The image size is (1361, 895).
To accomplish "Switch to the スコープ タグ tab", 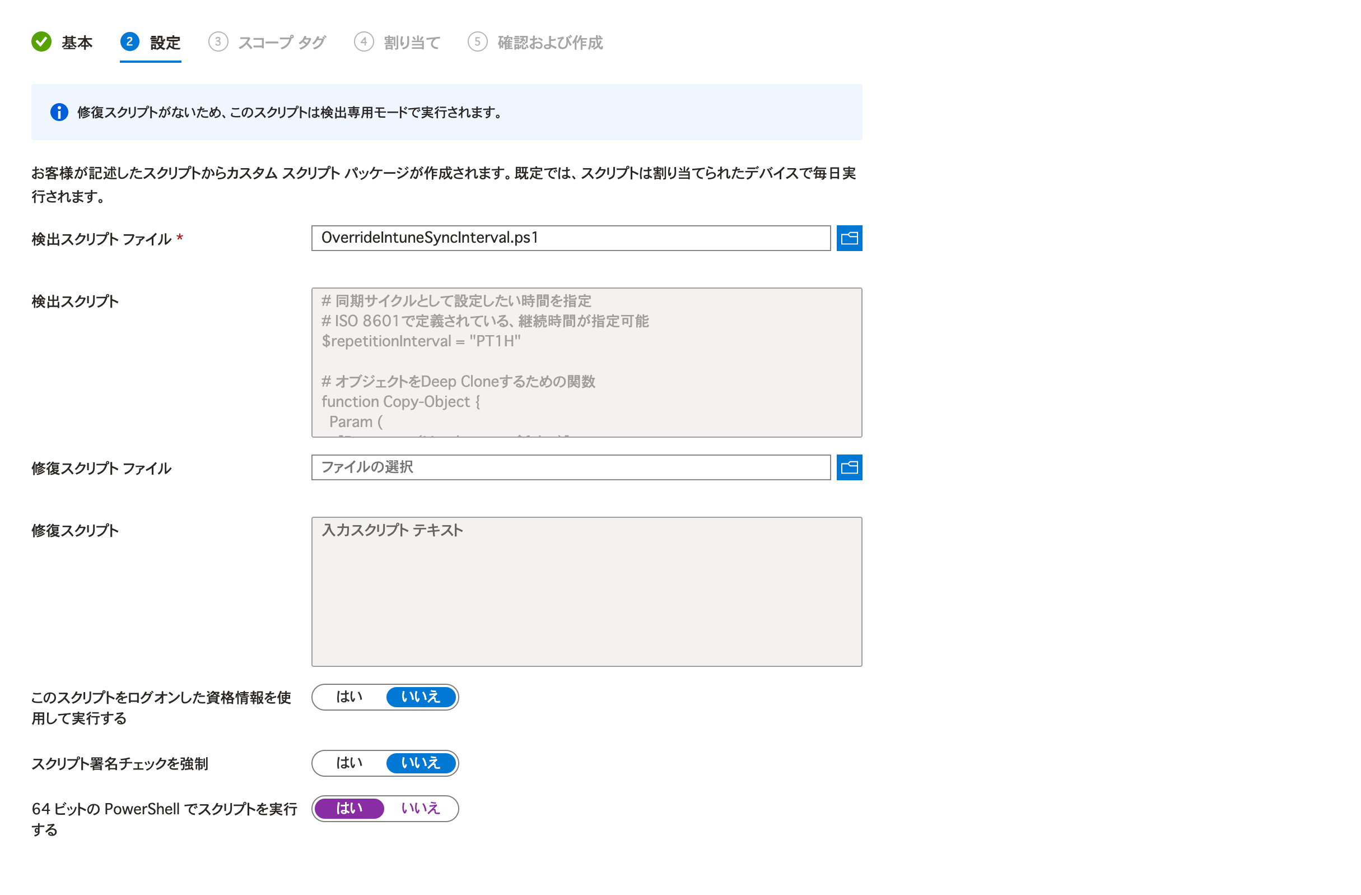I will (x=267, y=43).
